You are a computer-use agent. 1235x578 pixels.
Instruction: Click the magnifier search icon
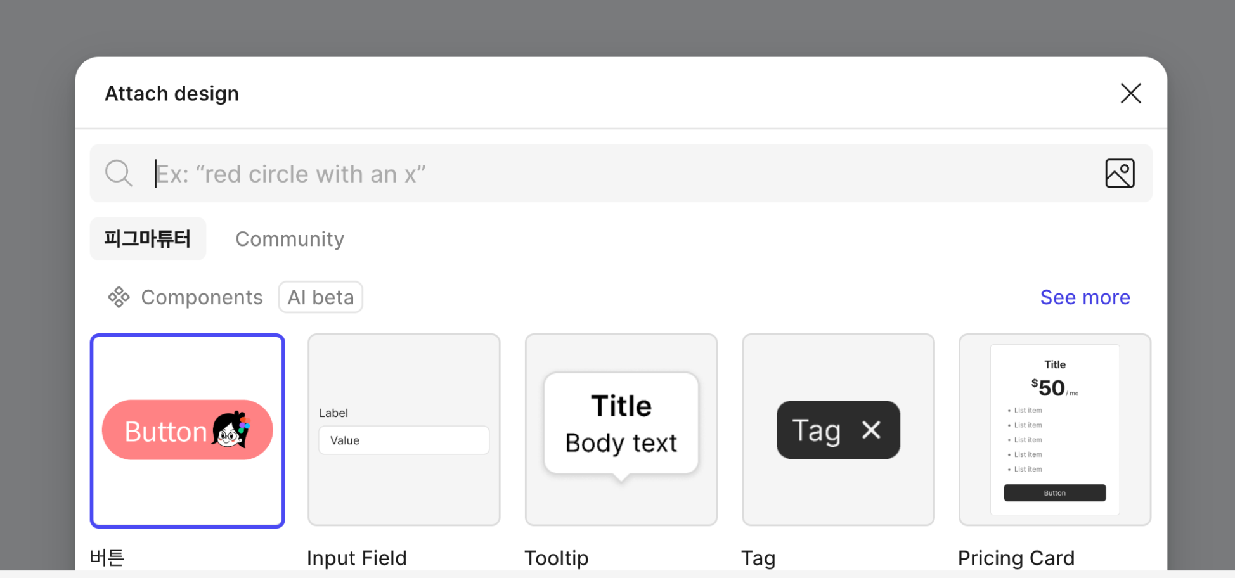(x=119, y=173)
